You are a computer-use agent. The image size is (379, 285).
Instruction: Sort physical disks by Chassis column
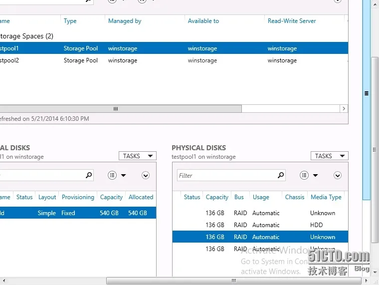coord(295,197)
